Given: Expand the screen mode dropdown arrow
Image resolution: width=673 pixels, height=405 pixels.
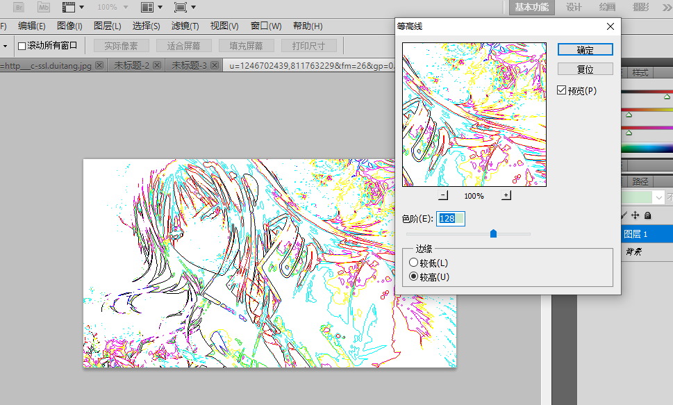Looking at the screenshot, I should pos(193,8).
